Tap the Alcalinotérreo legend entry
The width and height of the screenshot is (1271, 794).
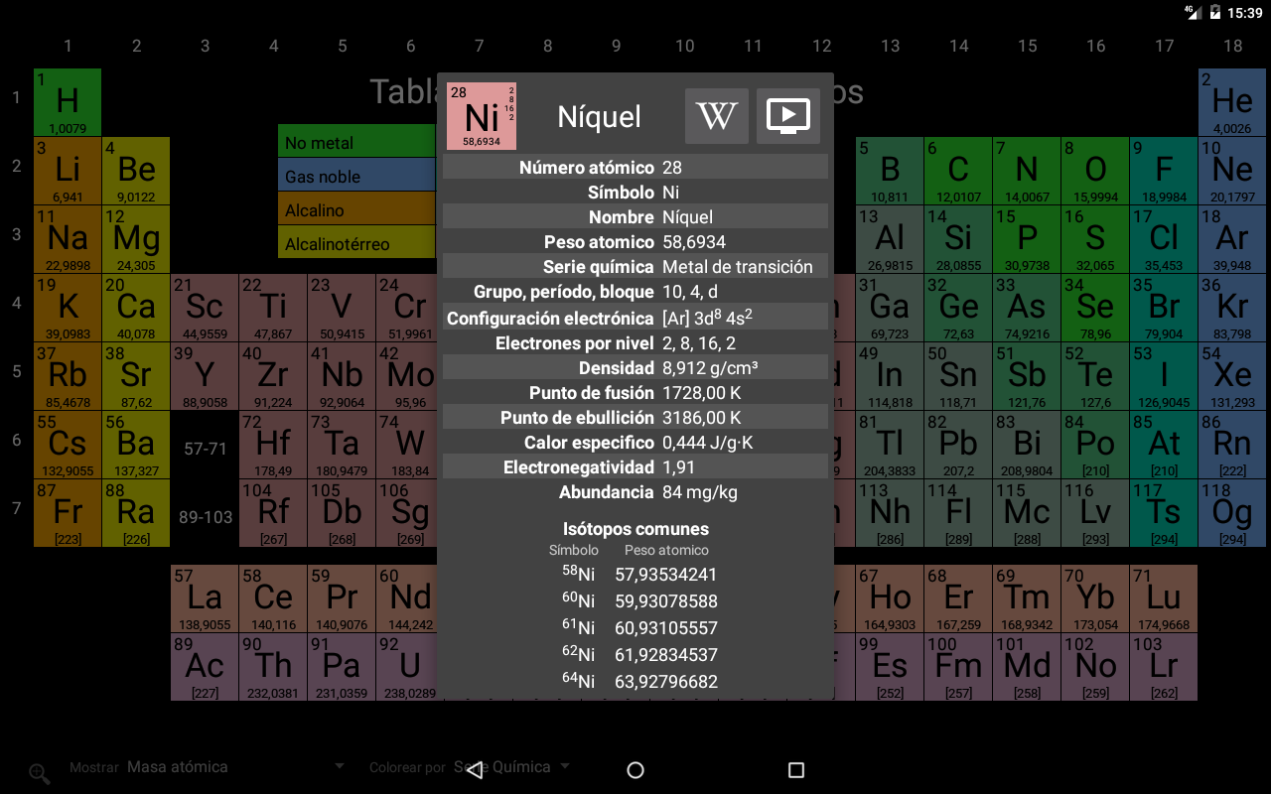(x=356, y=244)
